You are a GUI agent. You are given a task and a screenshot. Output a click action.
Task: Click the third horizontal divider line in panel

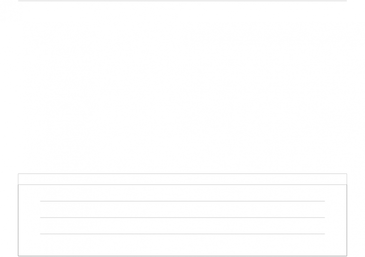182,234
